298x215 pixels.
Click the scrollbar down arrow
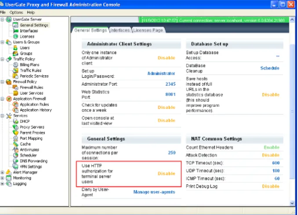[x=292, y=204]
